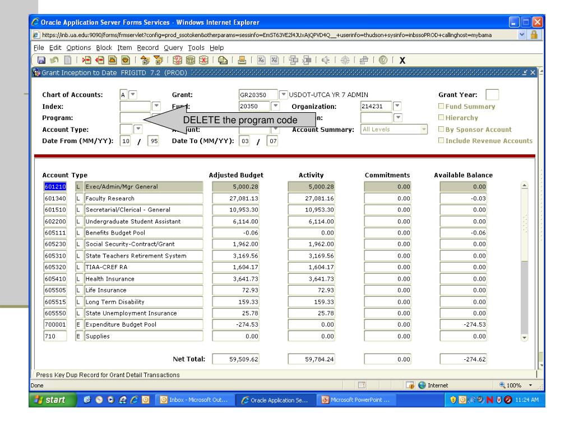Screen dimensions: 574x431
Task: Select account code 601340
Action: (55, 198)
